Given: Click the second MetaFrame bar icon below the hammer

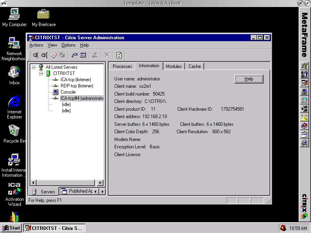Looking at the screenshot, I should point(304,74).
